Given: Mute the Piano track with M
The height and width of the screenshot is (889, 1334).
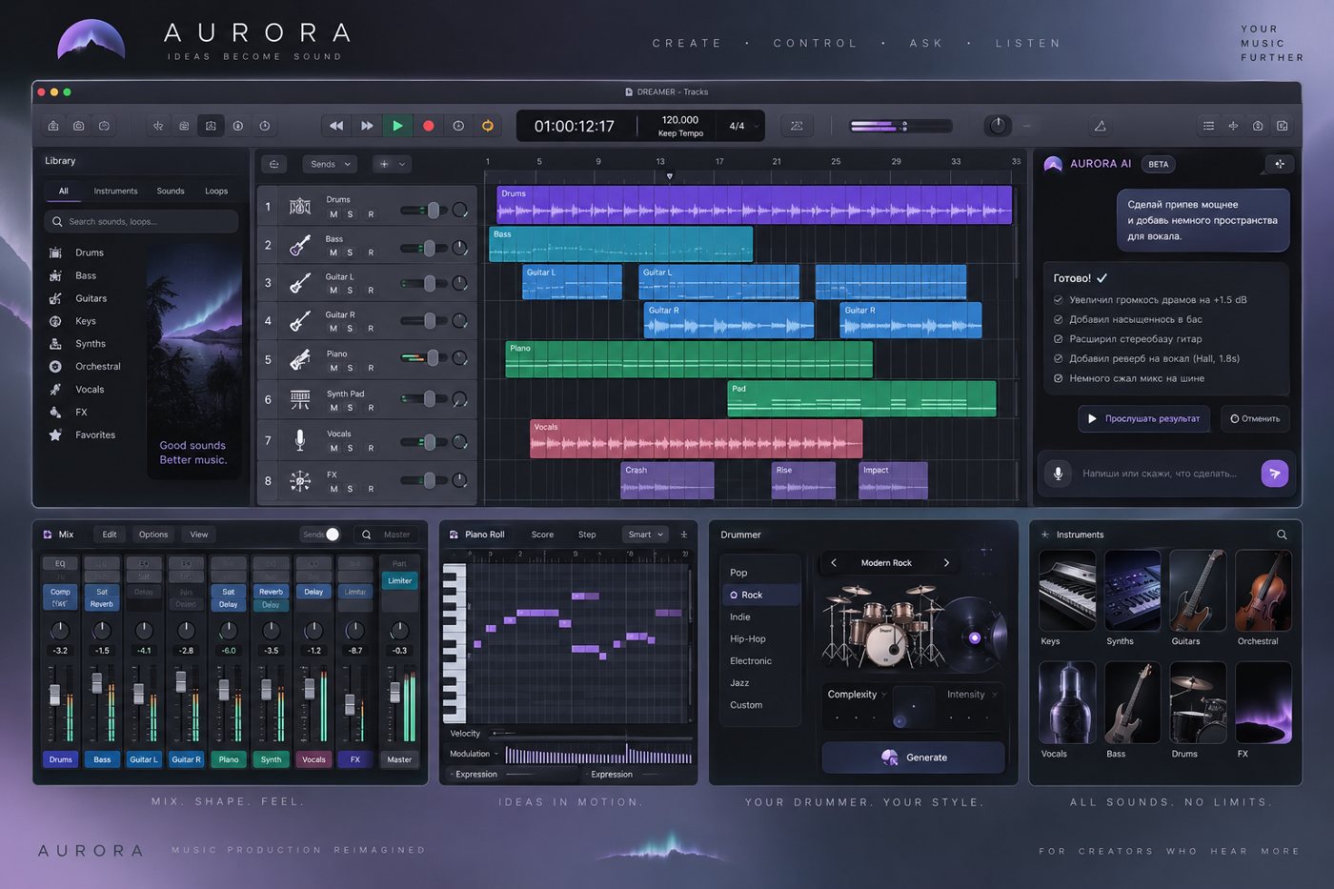Looking at the screenshot, I should [x=333, y=368].
